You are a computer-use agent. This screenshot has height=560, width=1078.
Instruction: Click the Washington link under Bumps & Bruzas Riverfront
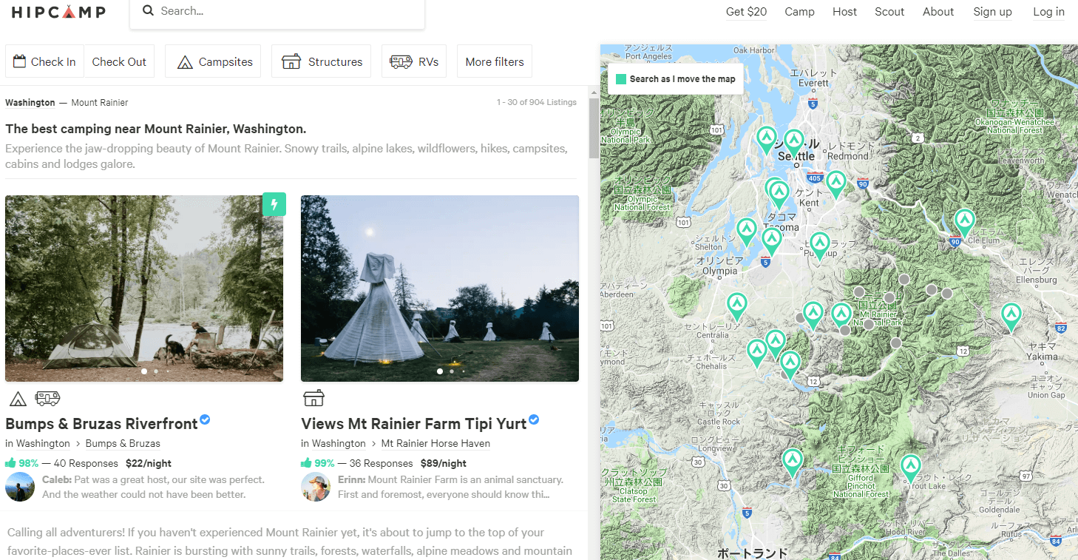43,444
